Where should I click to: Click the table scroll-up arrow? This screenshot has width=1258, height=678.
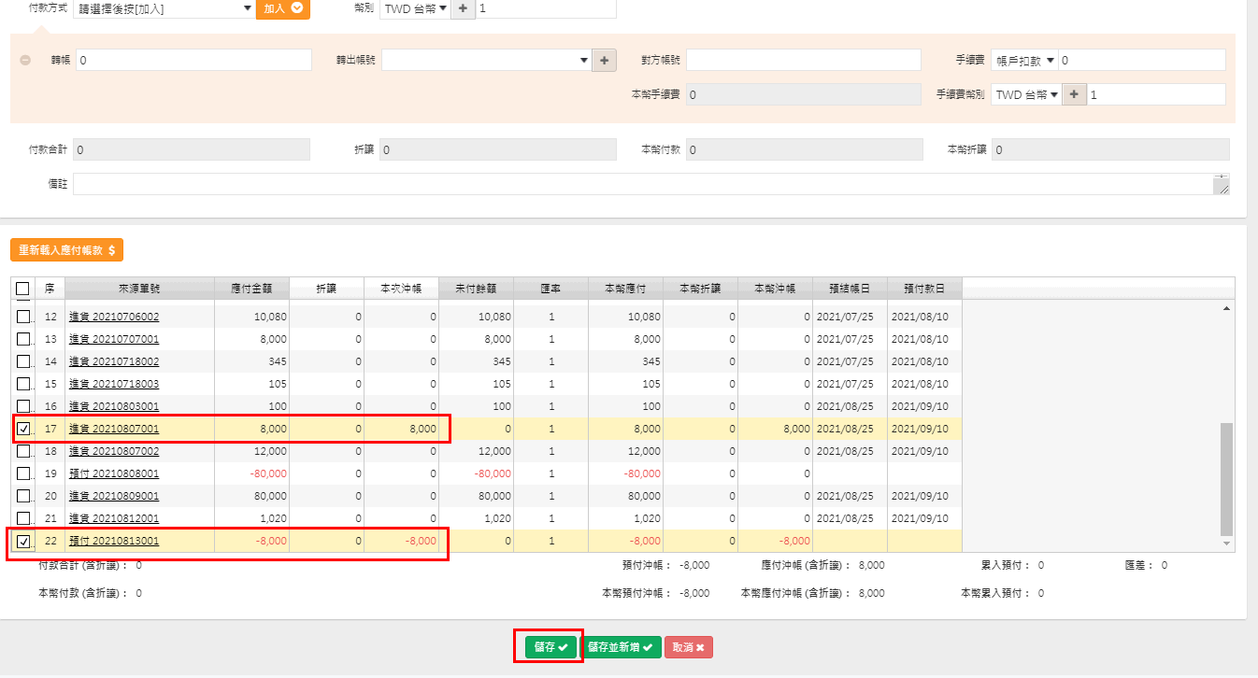(x=1226, y=308)
